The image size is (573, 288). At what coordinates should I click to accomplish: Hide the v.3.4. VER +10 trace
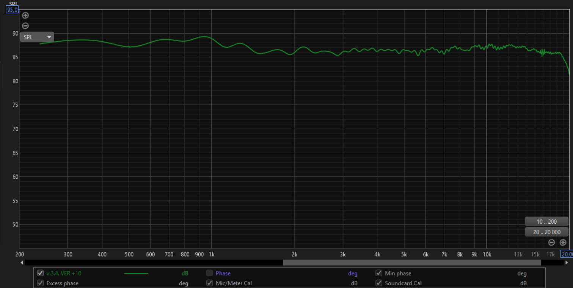(x=41, y=273)
